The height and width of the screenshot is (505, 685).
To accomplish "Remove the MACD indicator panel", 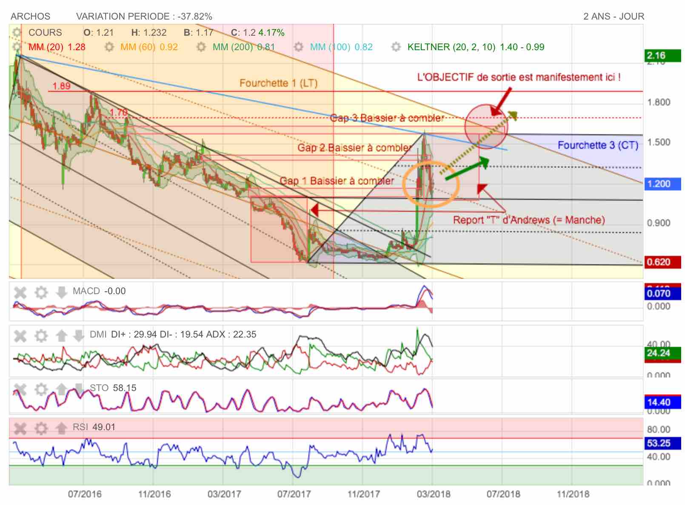I will coord(20,292).
